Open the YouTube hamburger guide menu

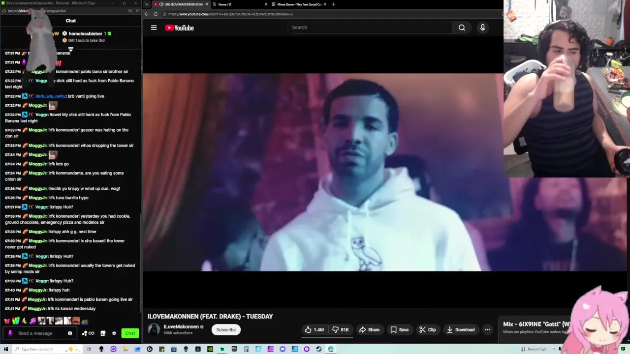154,28
